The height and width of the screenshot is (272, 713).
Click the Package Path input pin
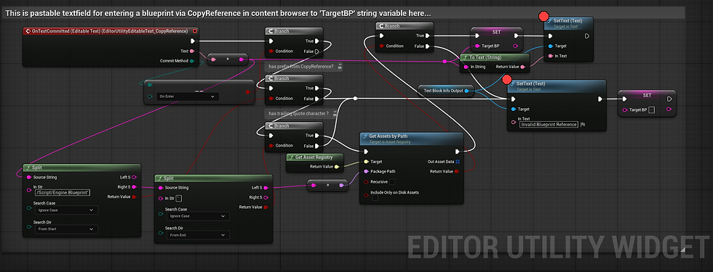click(x=366, y=171)
